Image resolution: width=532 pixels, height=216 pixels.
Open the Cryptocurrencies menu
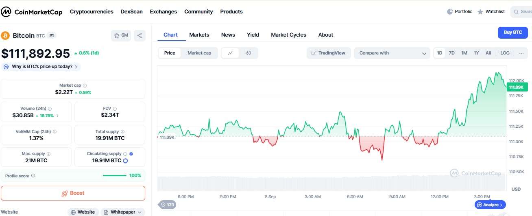tap(92, 12)
